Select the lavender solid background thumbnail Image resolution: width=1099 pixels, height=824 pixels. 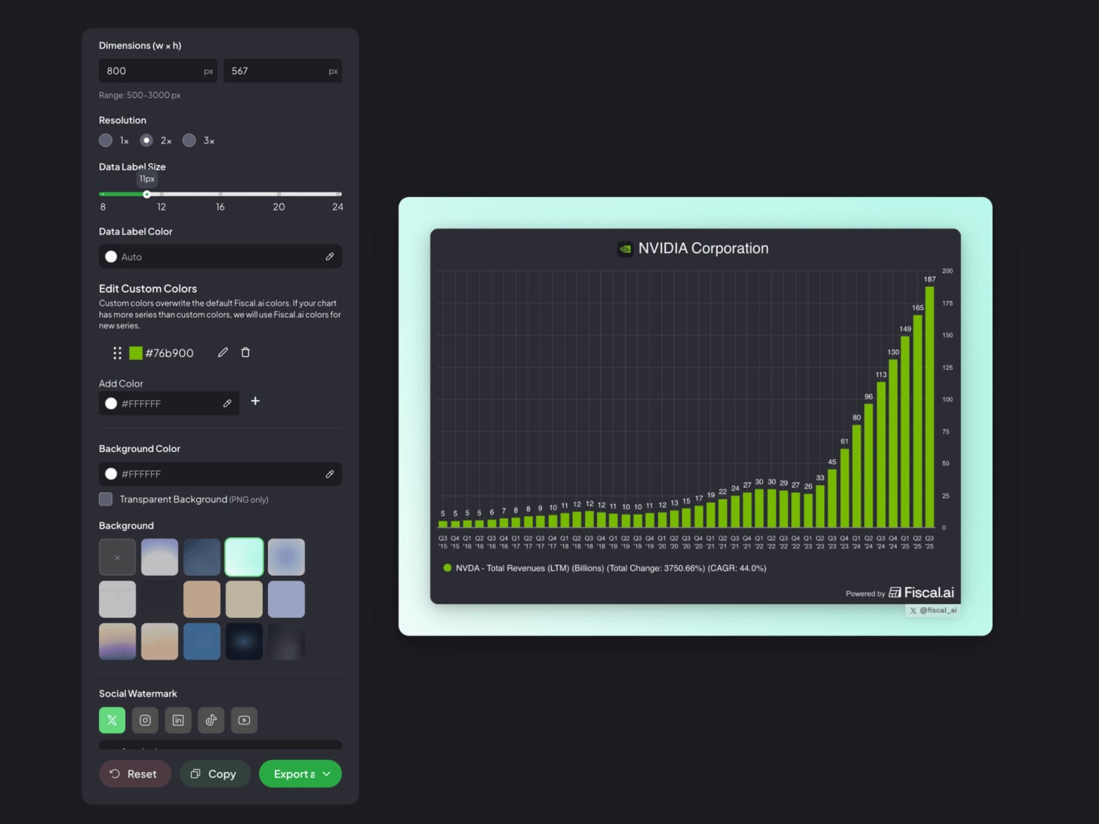coord(286,599)
